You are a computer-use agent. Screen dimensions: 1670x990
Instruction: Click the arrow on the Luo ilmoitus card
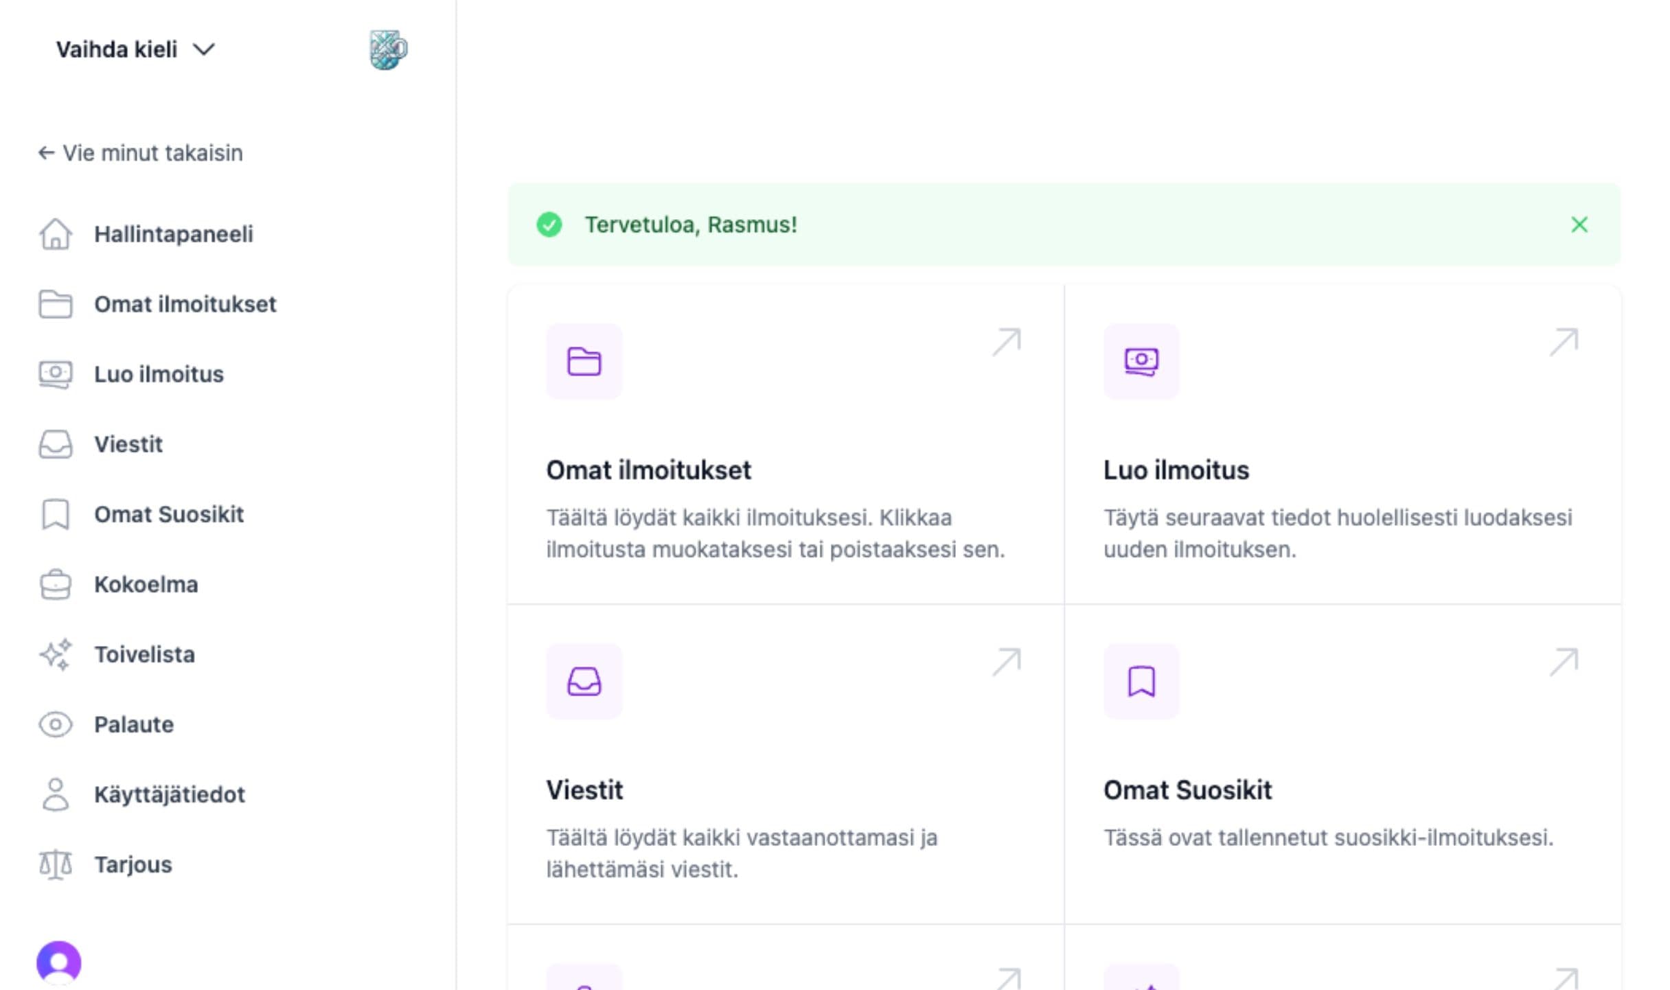(1564, 342)
